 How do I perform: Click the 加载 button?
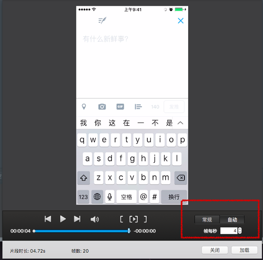(x=245, y=250)
